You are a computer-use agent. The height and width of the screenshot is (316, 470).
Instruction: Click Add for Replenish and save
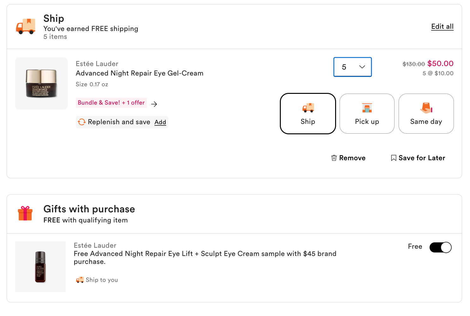(160, 122)
